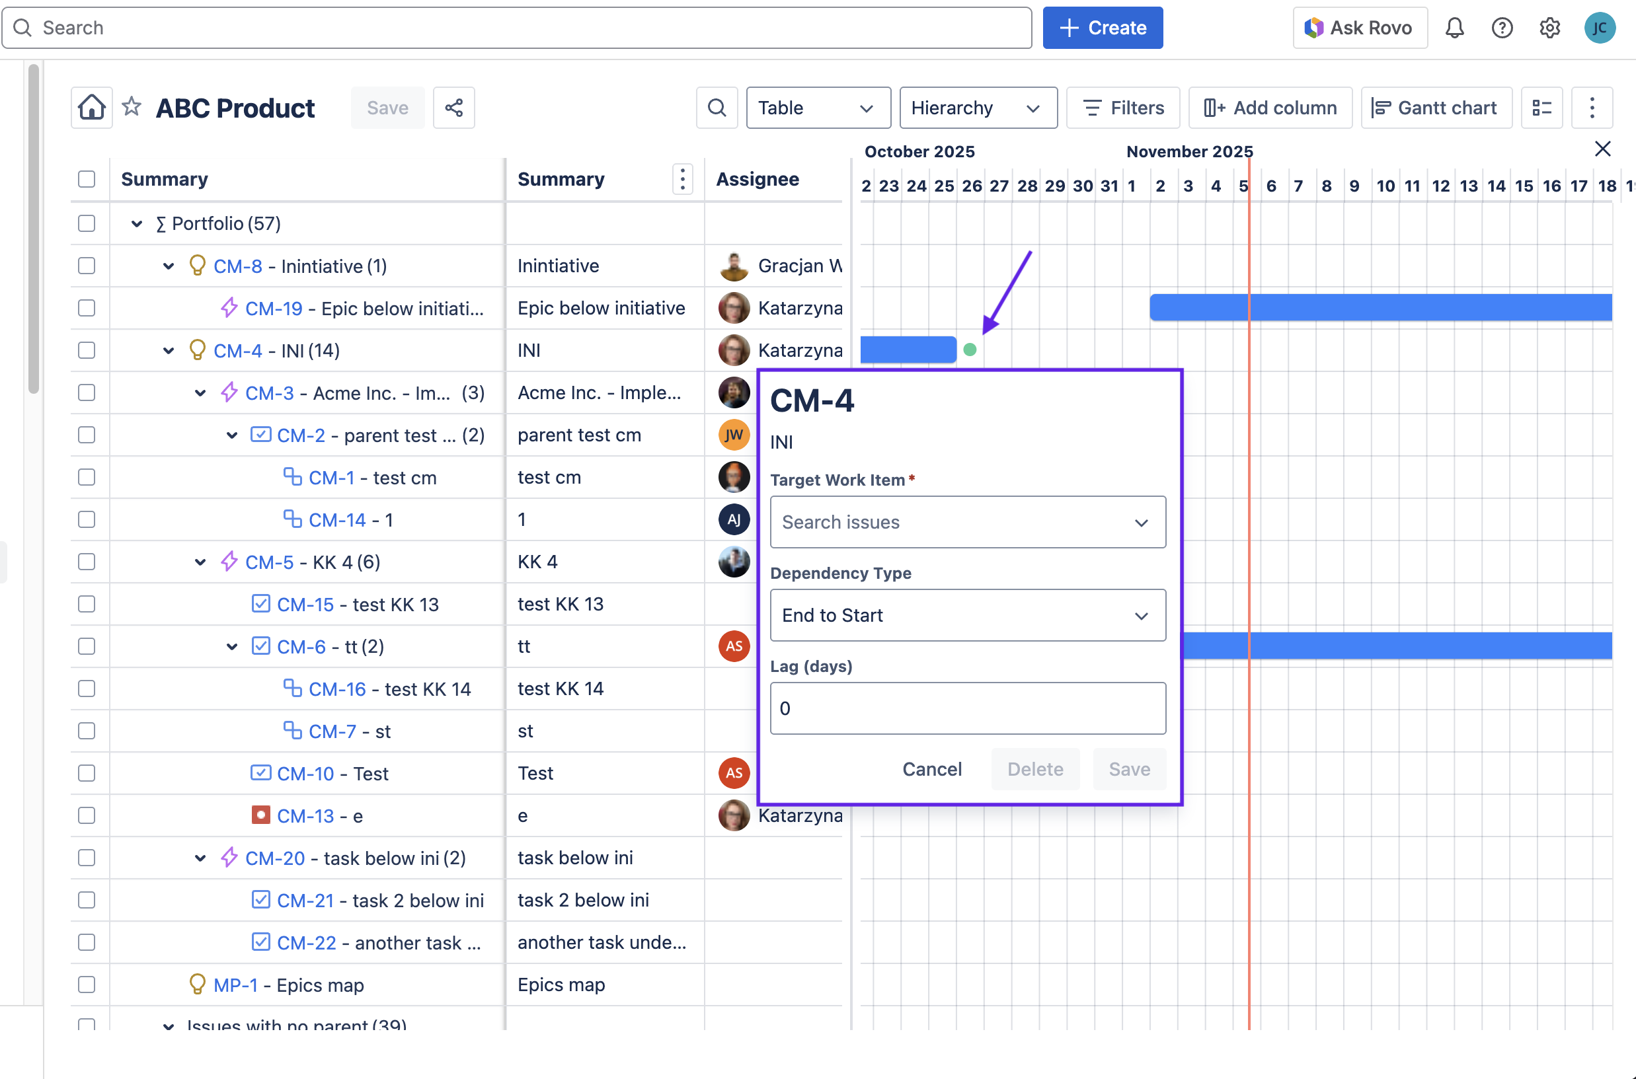Click the home icon next to ABC Product

(x=91, y=107)
